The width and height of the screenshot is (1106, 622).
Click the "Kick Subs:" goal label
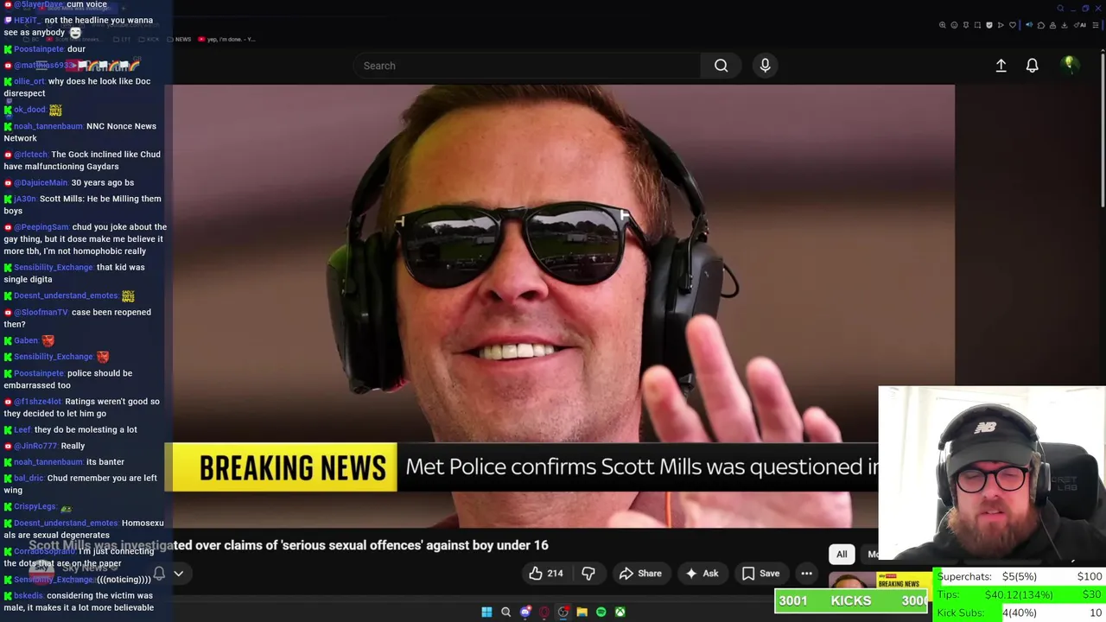tap(961, 612)
